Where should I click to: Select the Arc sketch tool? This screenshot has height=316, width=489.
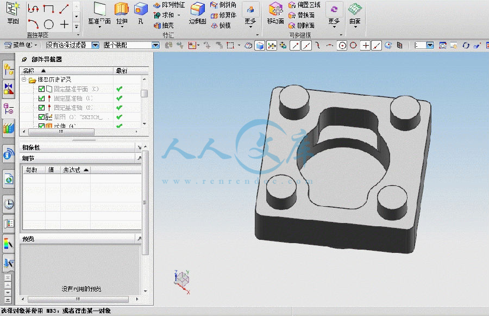tap(33, 24)
